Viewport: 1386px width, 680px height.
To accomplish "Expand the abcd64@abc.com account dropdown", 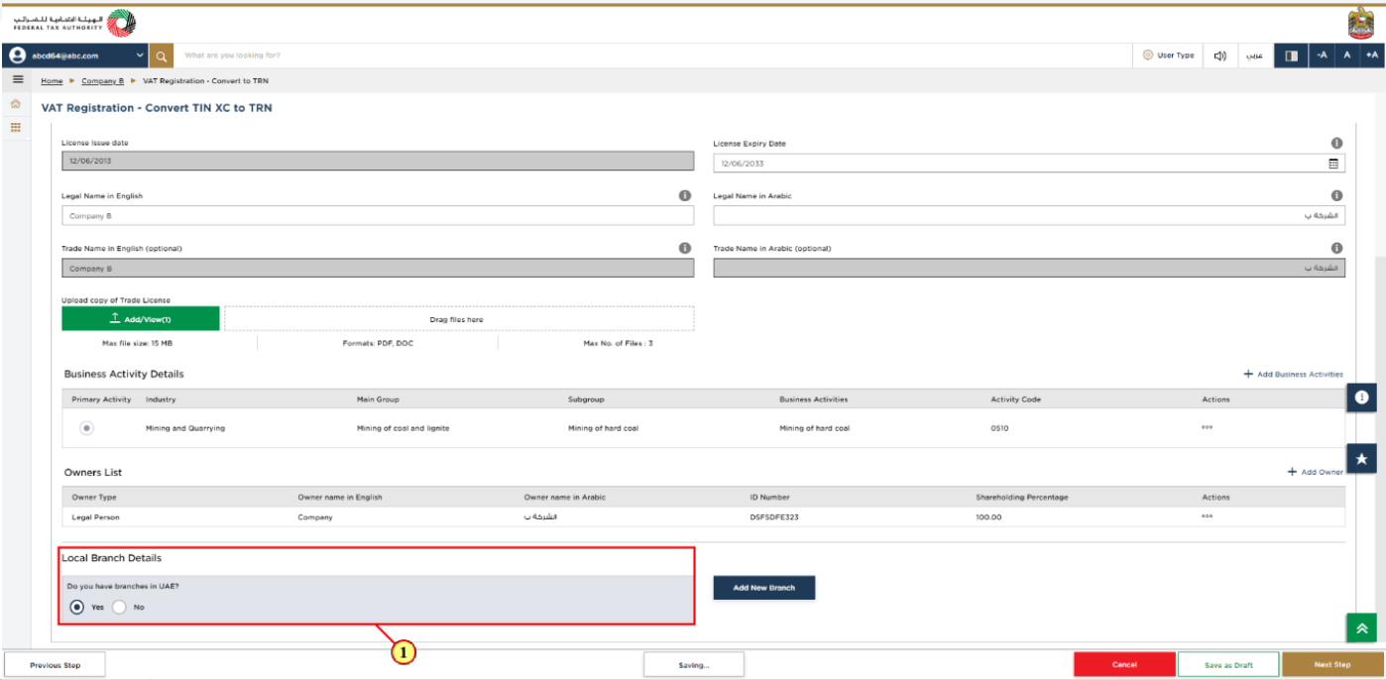I will pyautogui.click(x=140, y=56).
